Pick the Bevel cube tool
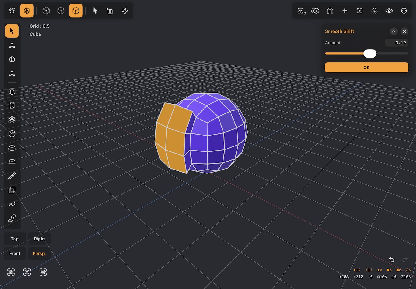416x289 pixels. (12, 134)
